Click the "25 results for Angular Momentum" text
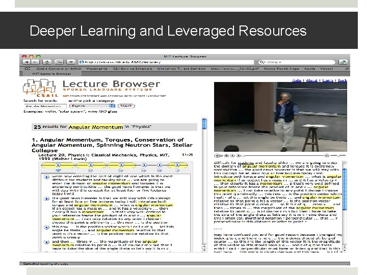Image resolution: width=367 pixels, height=275 pixels. (78, 127)
